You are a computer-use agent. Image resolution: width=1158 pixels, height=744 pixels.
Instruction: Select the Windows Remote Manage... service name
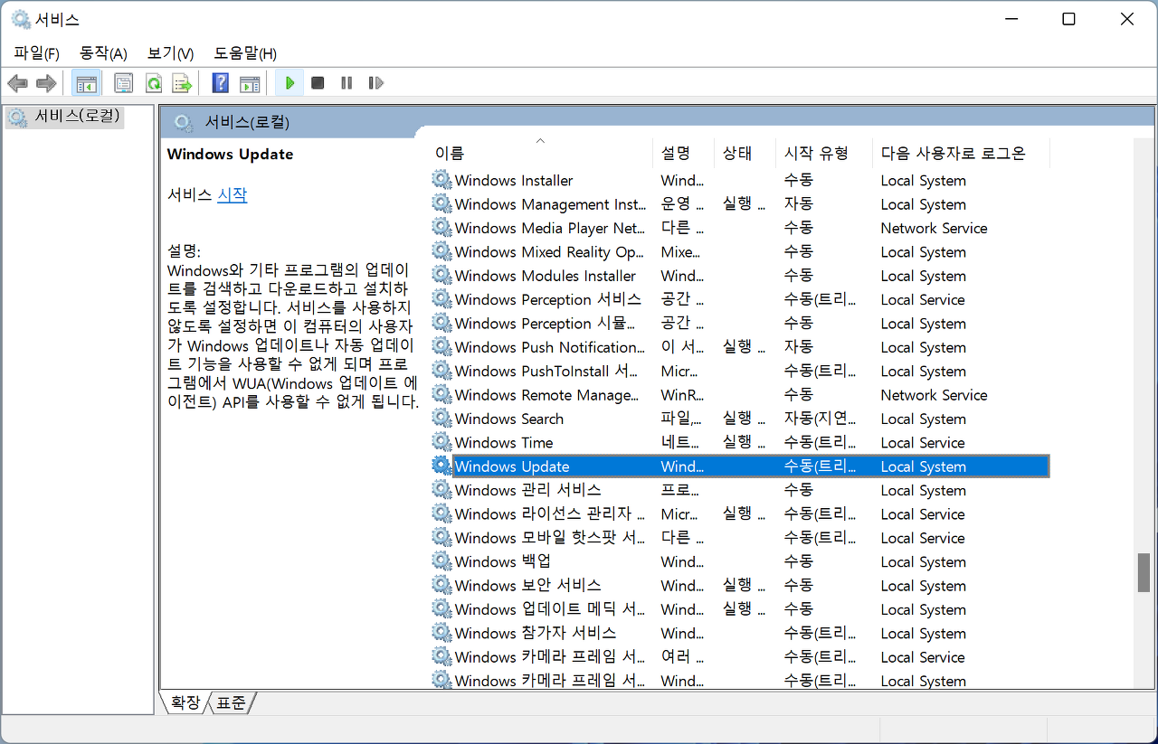[x=546, y=395]
